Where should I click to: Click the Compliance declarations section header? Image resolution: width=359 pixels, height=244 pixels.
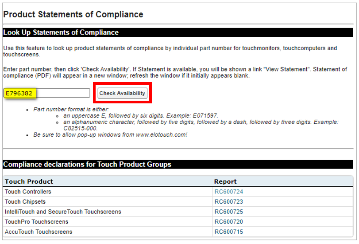point(87,165)
